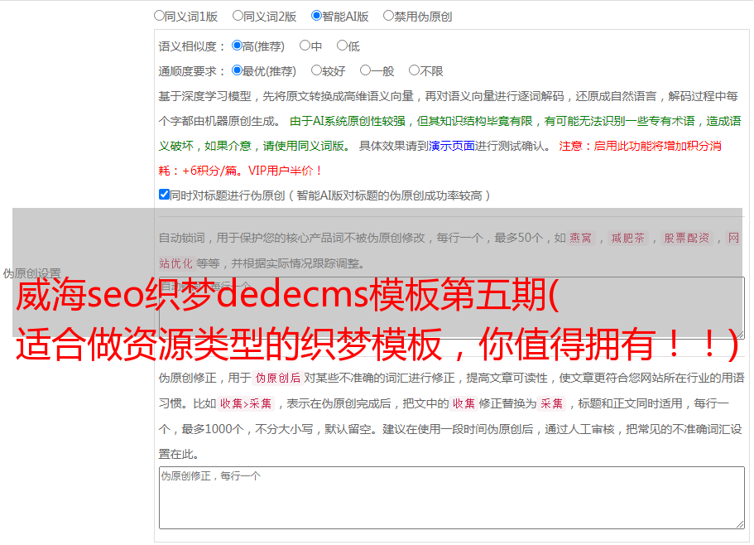
Task: Click the 语义相似度： label
Action: [x=192, y=46]
